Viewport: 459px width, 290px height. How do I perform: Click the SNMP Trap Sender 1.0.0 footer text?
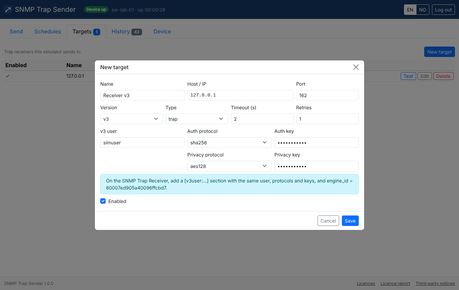coord(29,283)
